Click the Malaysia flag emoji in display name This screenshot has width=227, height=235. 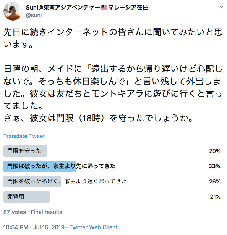coord(104,7)
